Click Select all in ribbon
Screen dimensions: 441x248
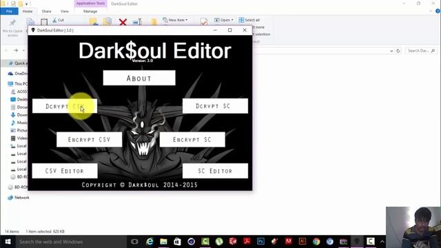(249, 20)
